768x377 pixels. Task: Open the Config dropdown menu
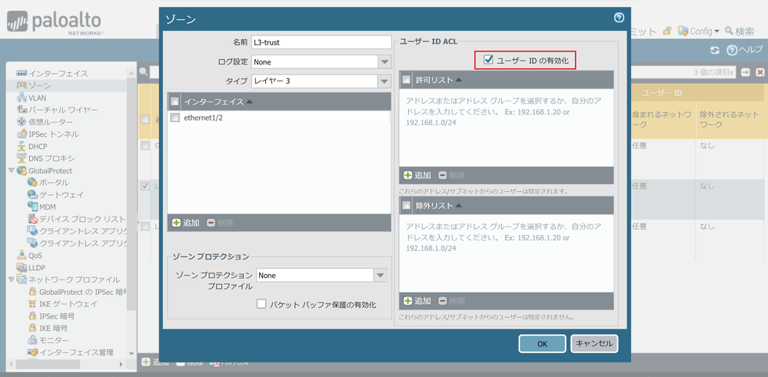coord(699,31)
